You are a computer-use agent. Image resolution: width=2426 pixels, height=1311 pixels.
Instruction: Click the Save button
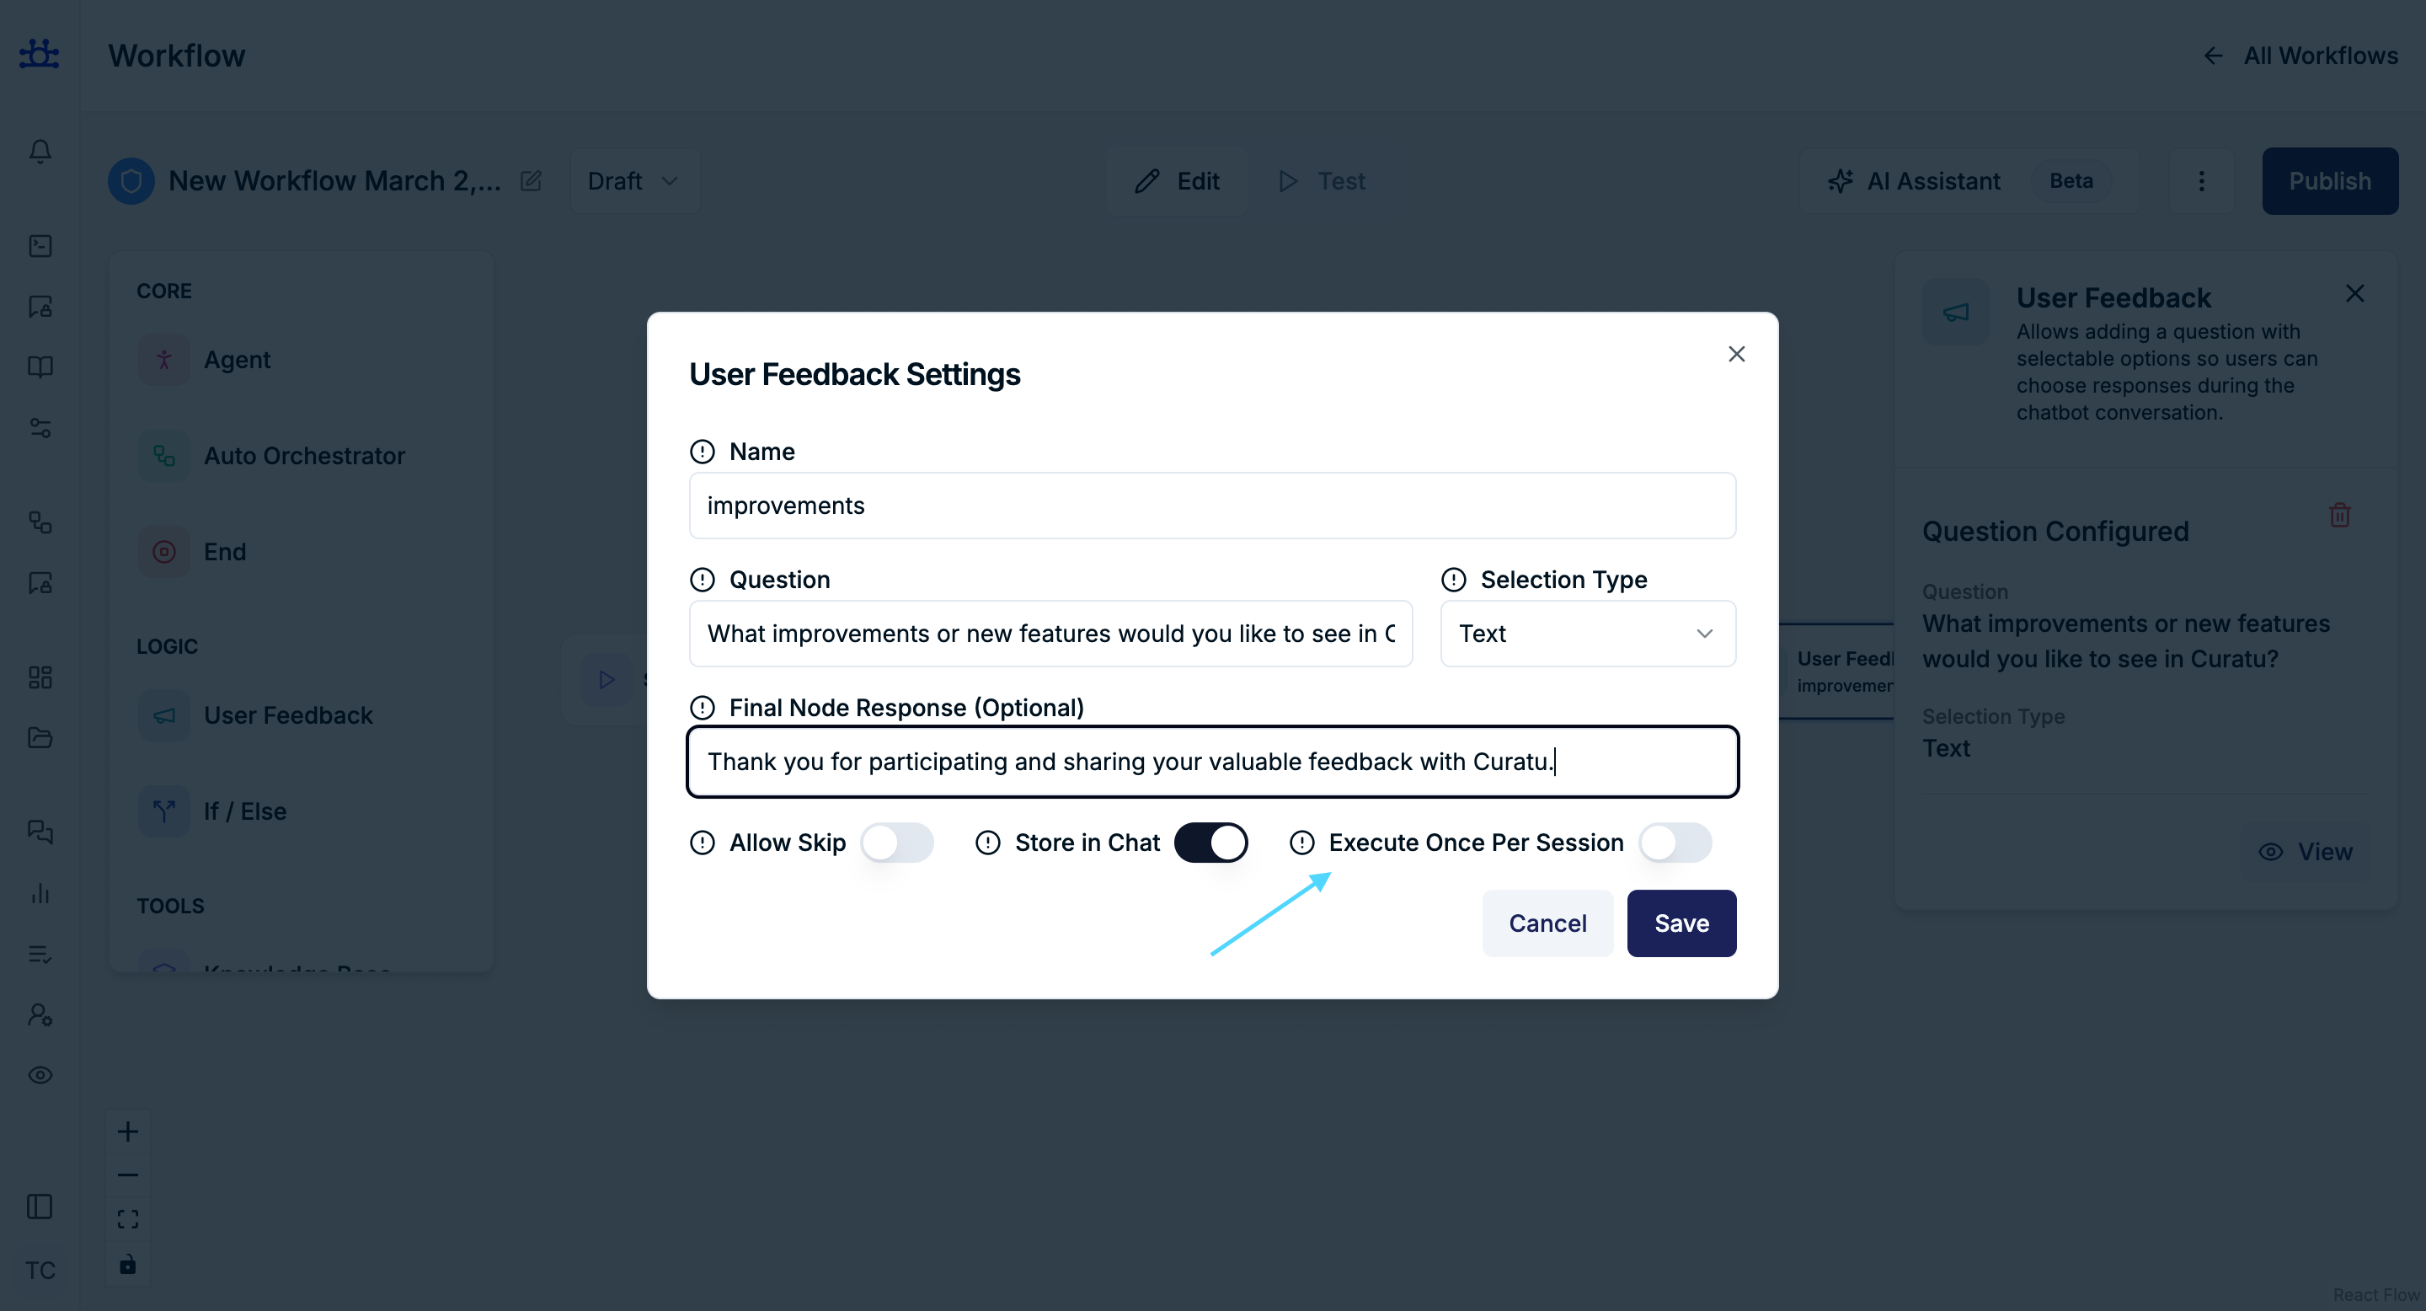click(x=1681, y=923)
